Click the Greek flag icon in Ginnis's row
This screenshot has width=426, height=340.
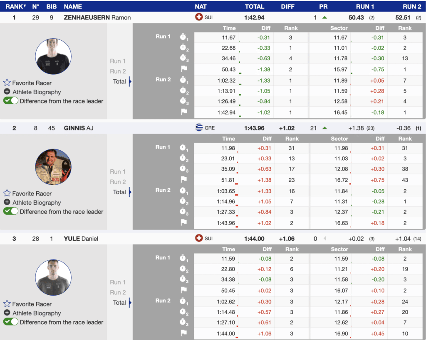(x=199, y=128)
